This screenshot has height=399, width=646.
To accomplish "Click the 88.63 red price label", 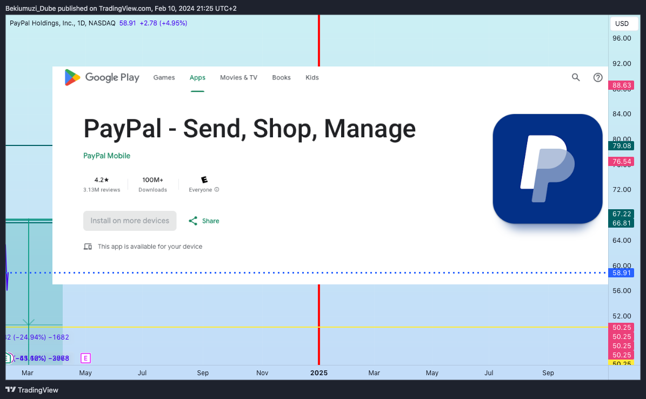I will click(x=621, y=85).
